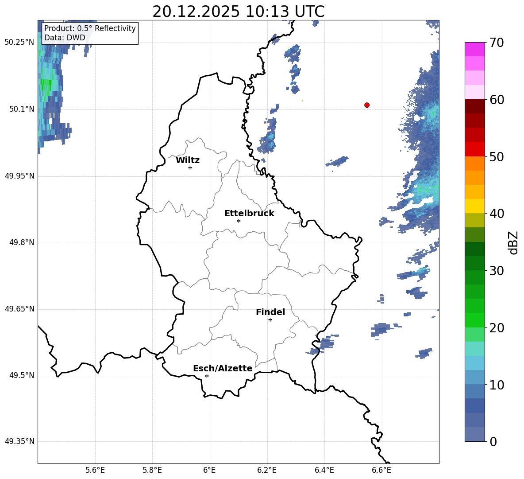
Task: Click the colorbar tick value 50
Action: click(497, 156)
